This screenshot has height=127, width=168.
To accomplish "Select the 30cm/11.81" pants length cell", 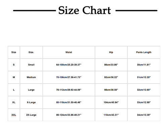I will click(144, 65).
